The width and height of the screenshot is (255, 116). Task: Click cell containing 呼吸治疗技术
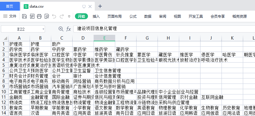point(211,60)
